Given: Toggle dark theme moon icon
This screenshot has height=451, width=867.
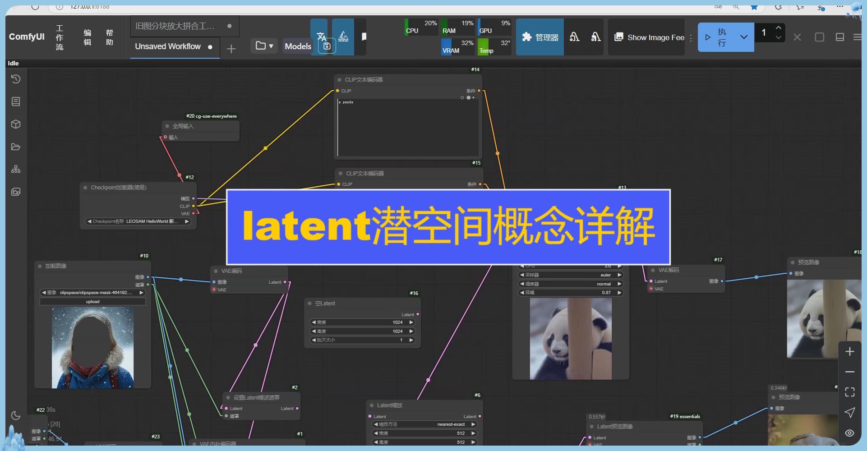Looking at the screenshot, I should coord(16,415).
